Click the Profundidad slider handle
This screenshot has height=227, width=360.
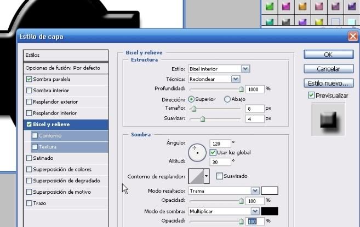(241, 89)
